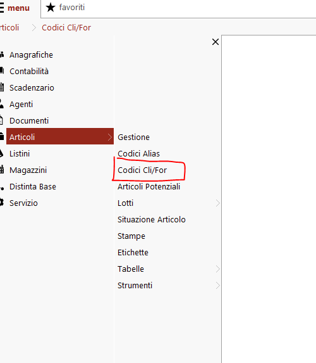The image size is (316, 363).
Task: Expand the Lotti chevron arrow
Action: click(x=217, y=203)
